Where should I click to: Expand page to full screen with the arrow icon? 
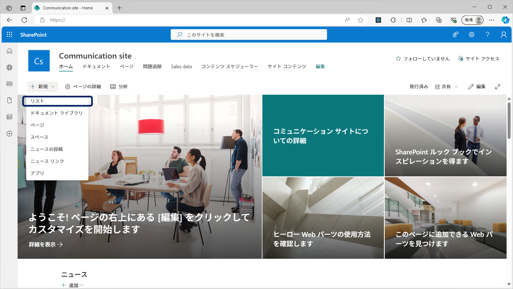(x=498, y=87)
